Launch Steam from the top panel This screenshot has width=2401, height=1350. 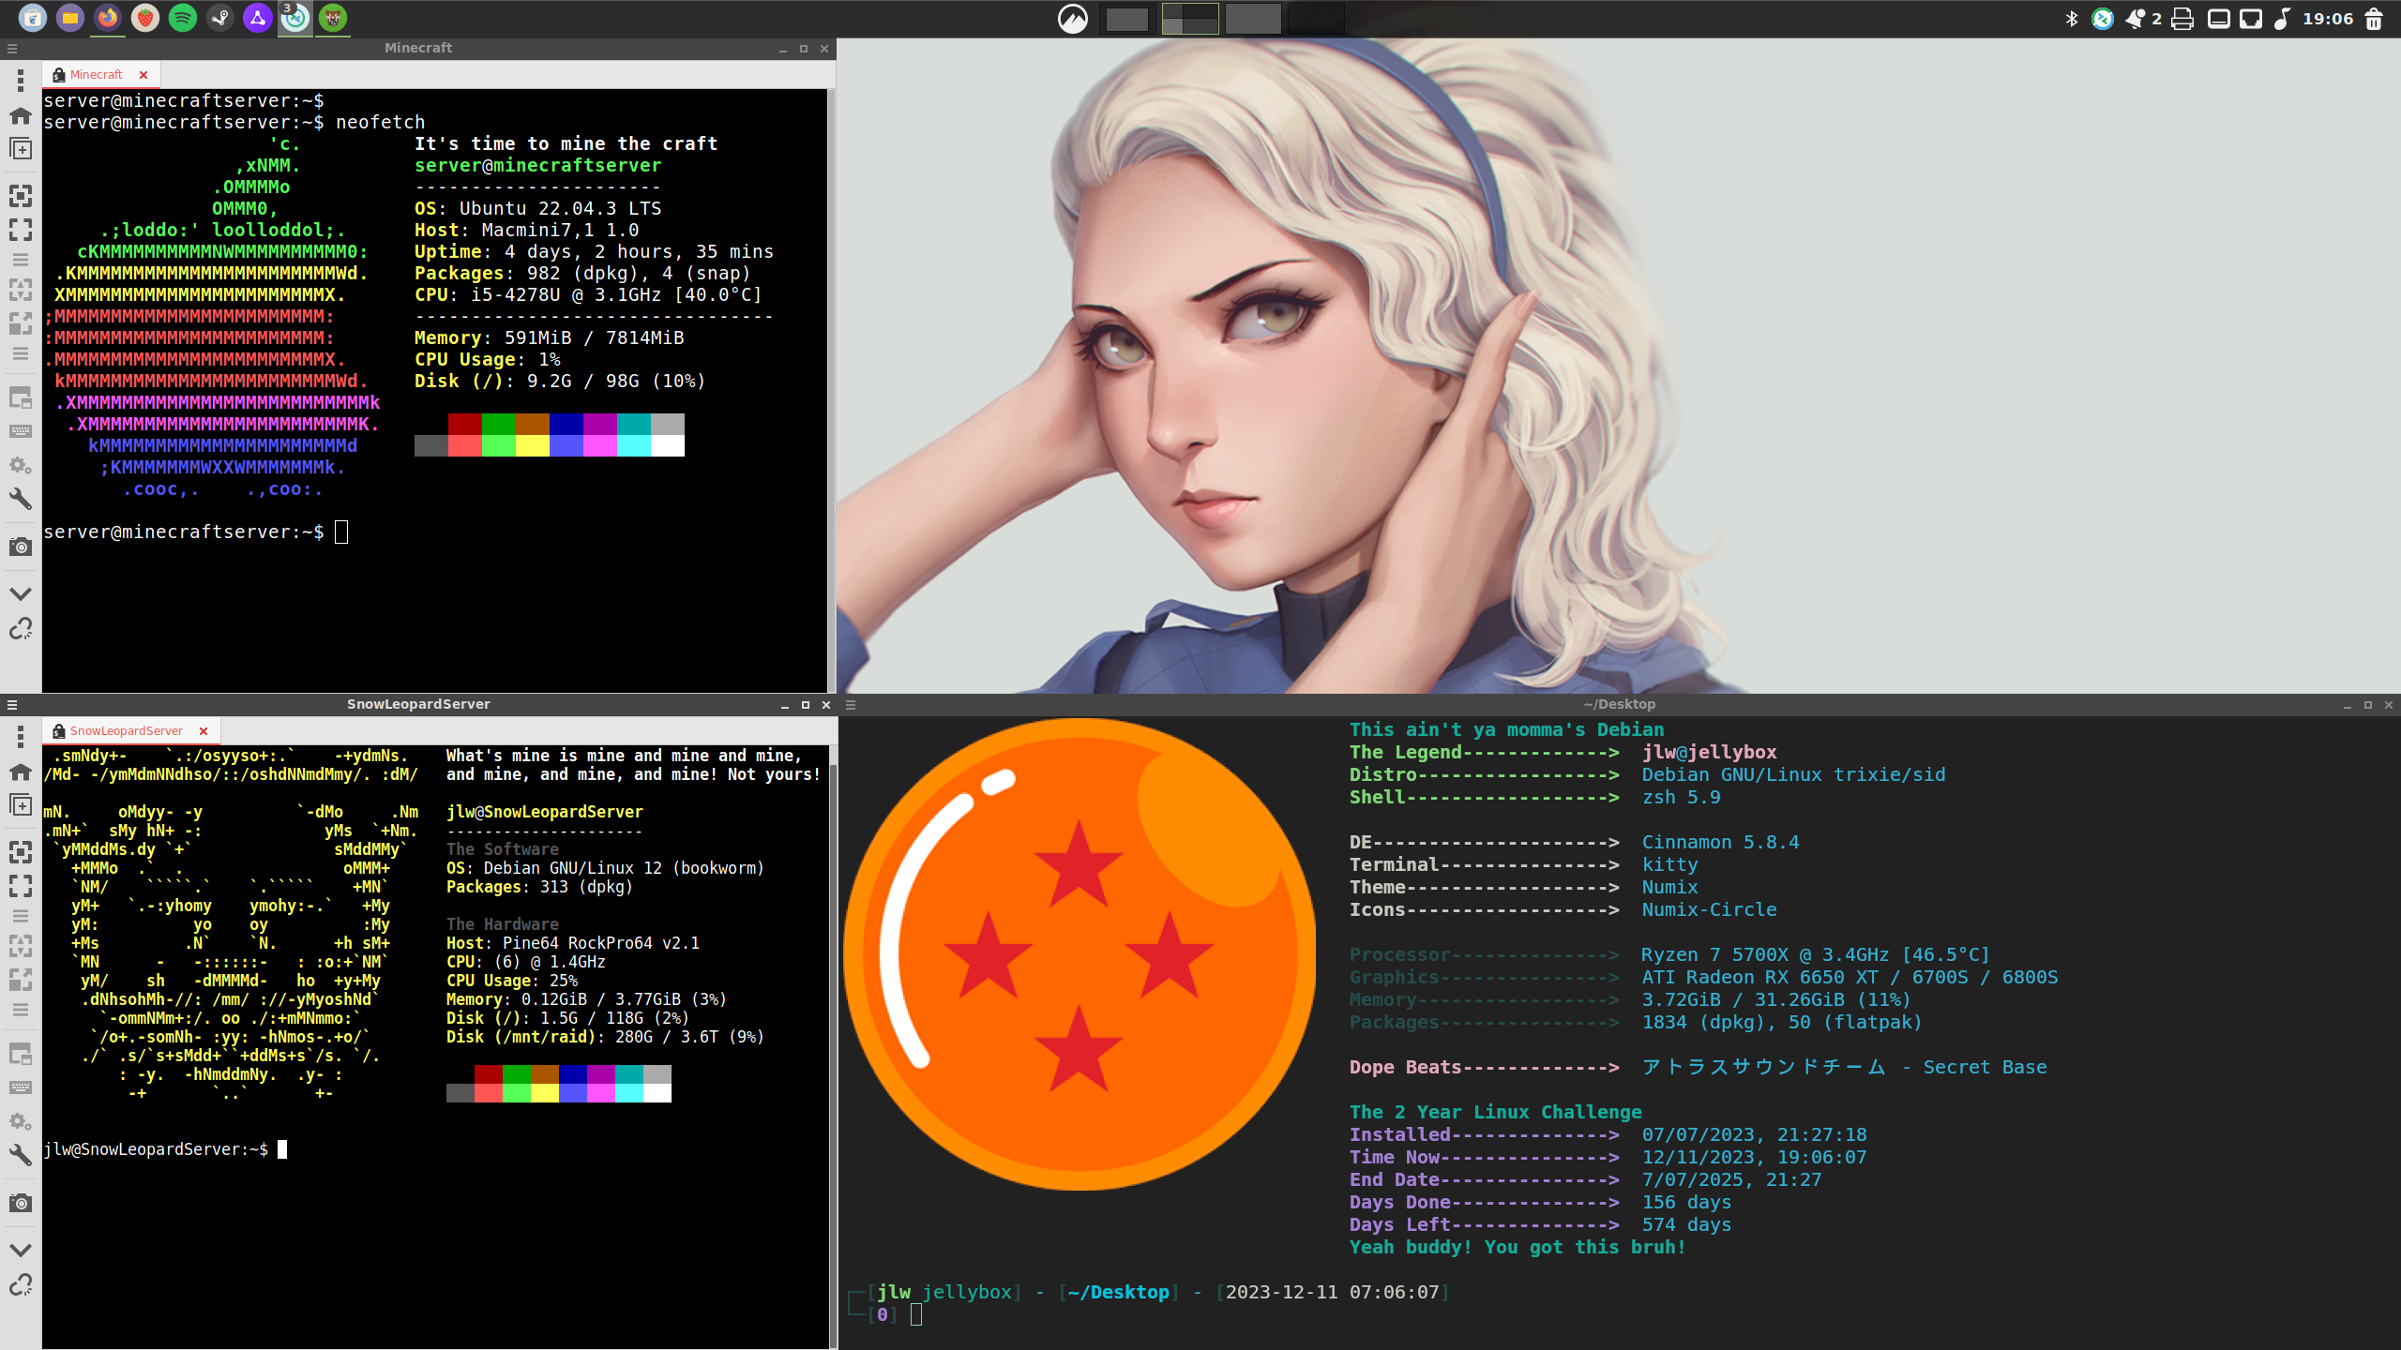click(x=220, y=18)
